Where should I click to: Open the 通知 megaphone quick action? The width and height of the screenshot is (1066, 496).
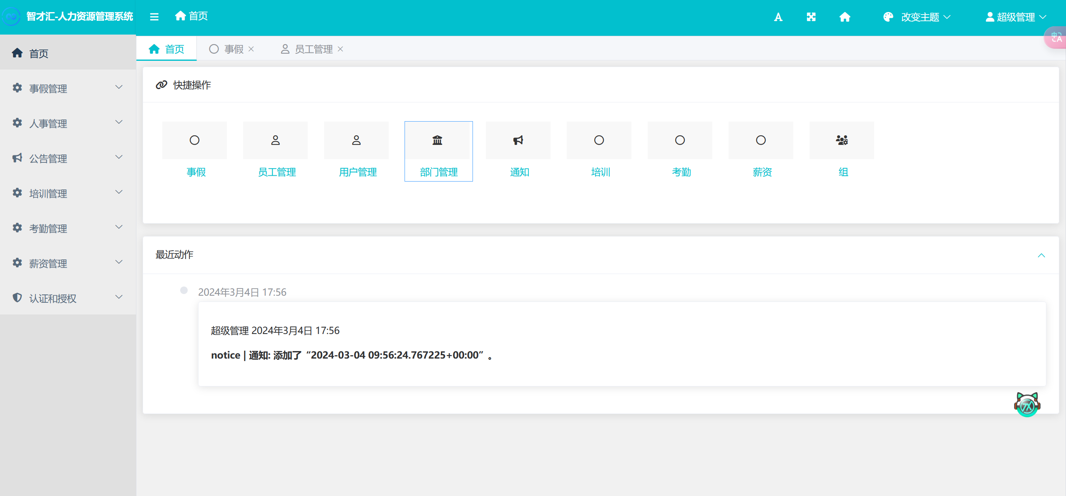pyautogui.click(x=518, y=140)
